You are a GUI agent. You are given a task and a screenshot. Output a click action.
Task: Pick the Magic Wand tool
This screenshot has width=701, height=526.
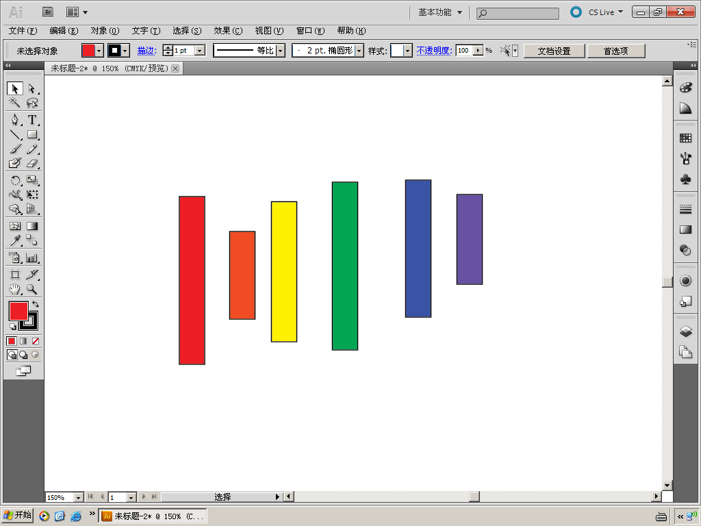point(15,103)
